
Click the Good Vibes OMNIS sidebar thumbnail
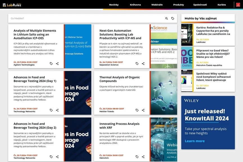click(x=187, y=58)
